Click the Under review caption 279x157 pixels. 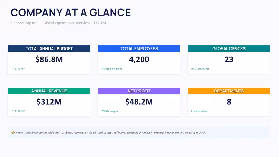tap(199, 111)
